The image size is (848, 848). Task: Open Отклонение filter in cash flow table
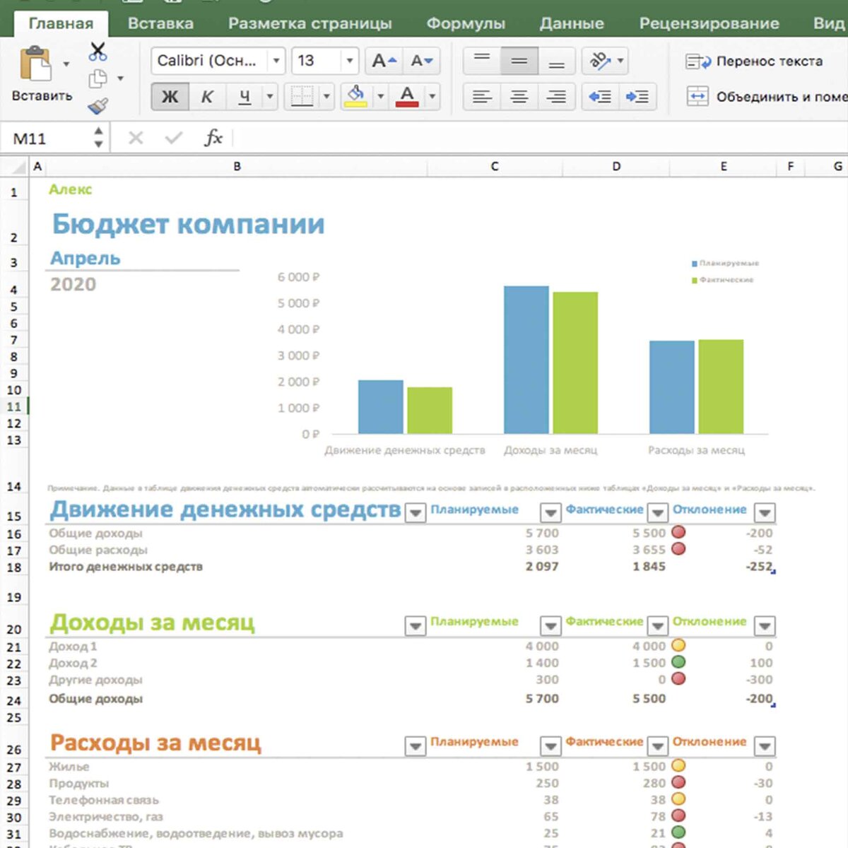coord(765,512)
